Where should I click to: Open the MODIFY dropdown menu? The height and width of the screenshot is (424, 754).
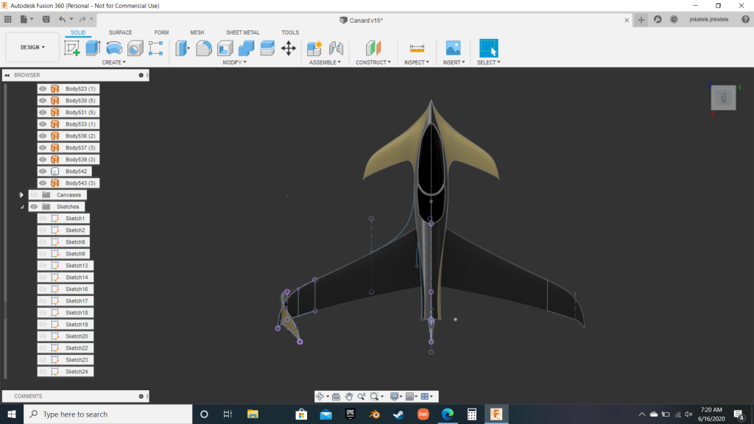234,63
